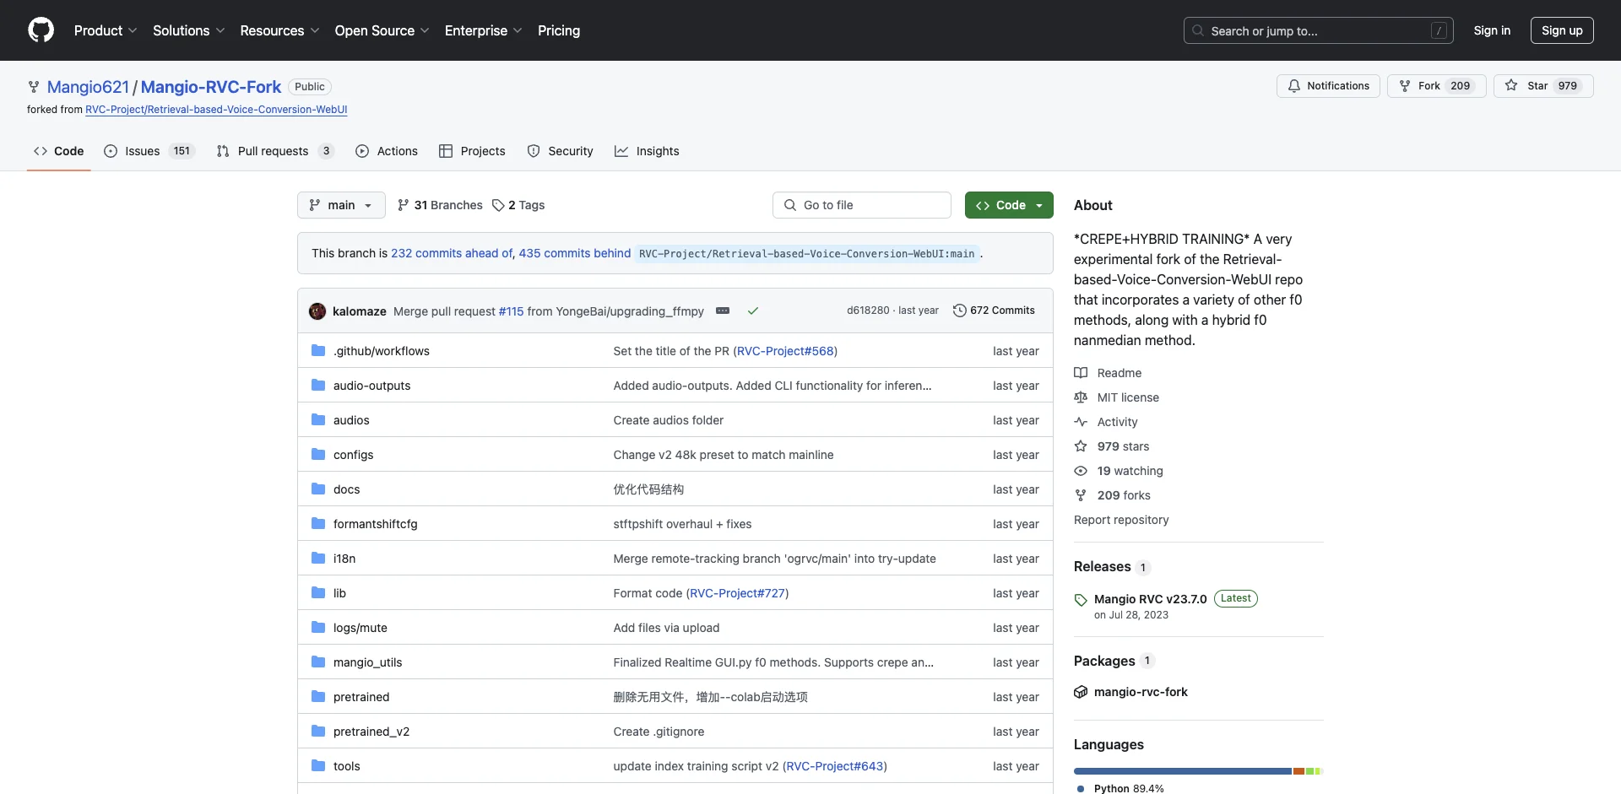Click the package cube icon by mangio-rvc-fork
Viewport: 1621px width, 794px height.
1081,692
